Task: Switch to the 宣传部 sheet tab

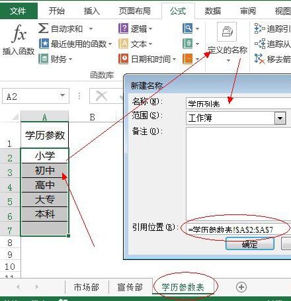Action: pos(130,287)
